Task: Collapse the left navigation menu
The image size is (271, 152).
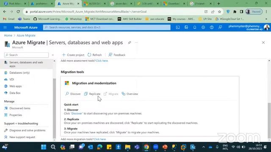Action: click(x=53, y=55)
